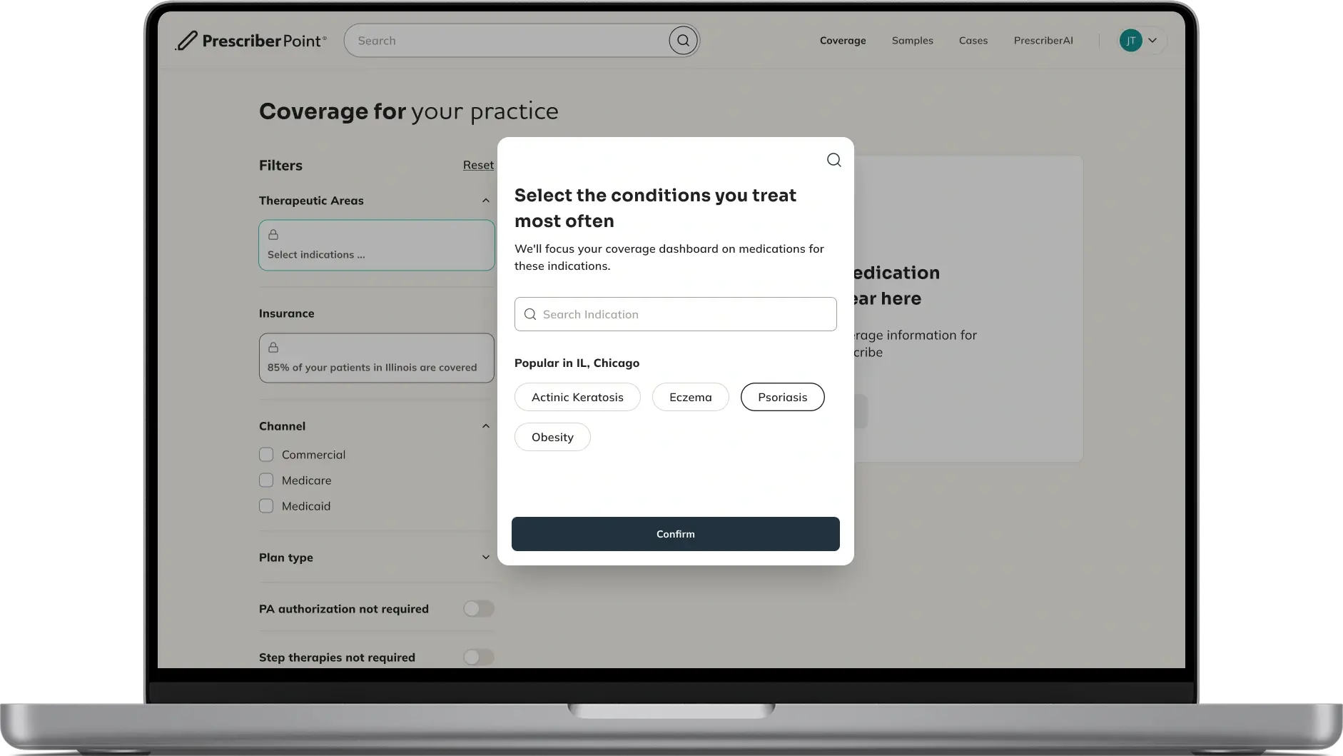Open the account dropdown chevron
This screenshot has width=1343, height=756.
1152,41
